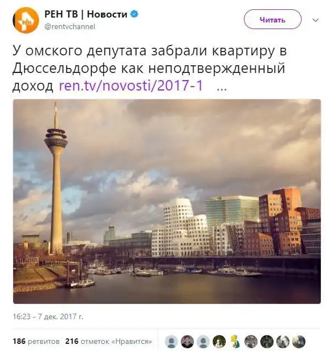Open the second liker avatar in the row
334x351 pixels.
(x=187, y=342)
